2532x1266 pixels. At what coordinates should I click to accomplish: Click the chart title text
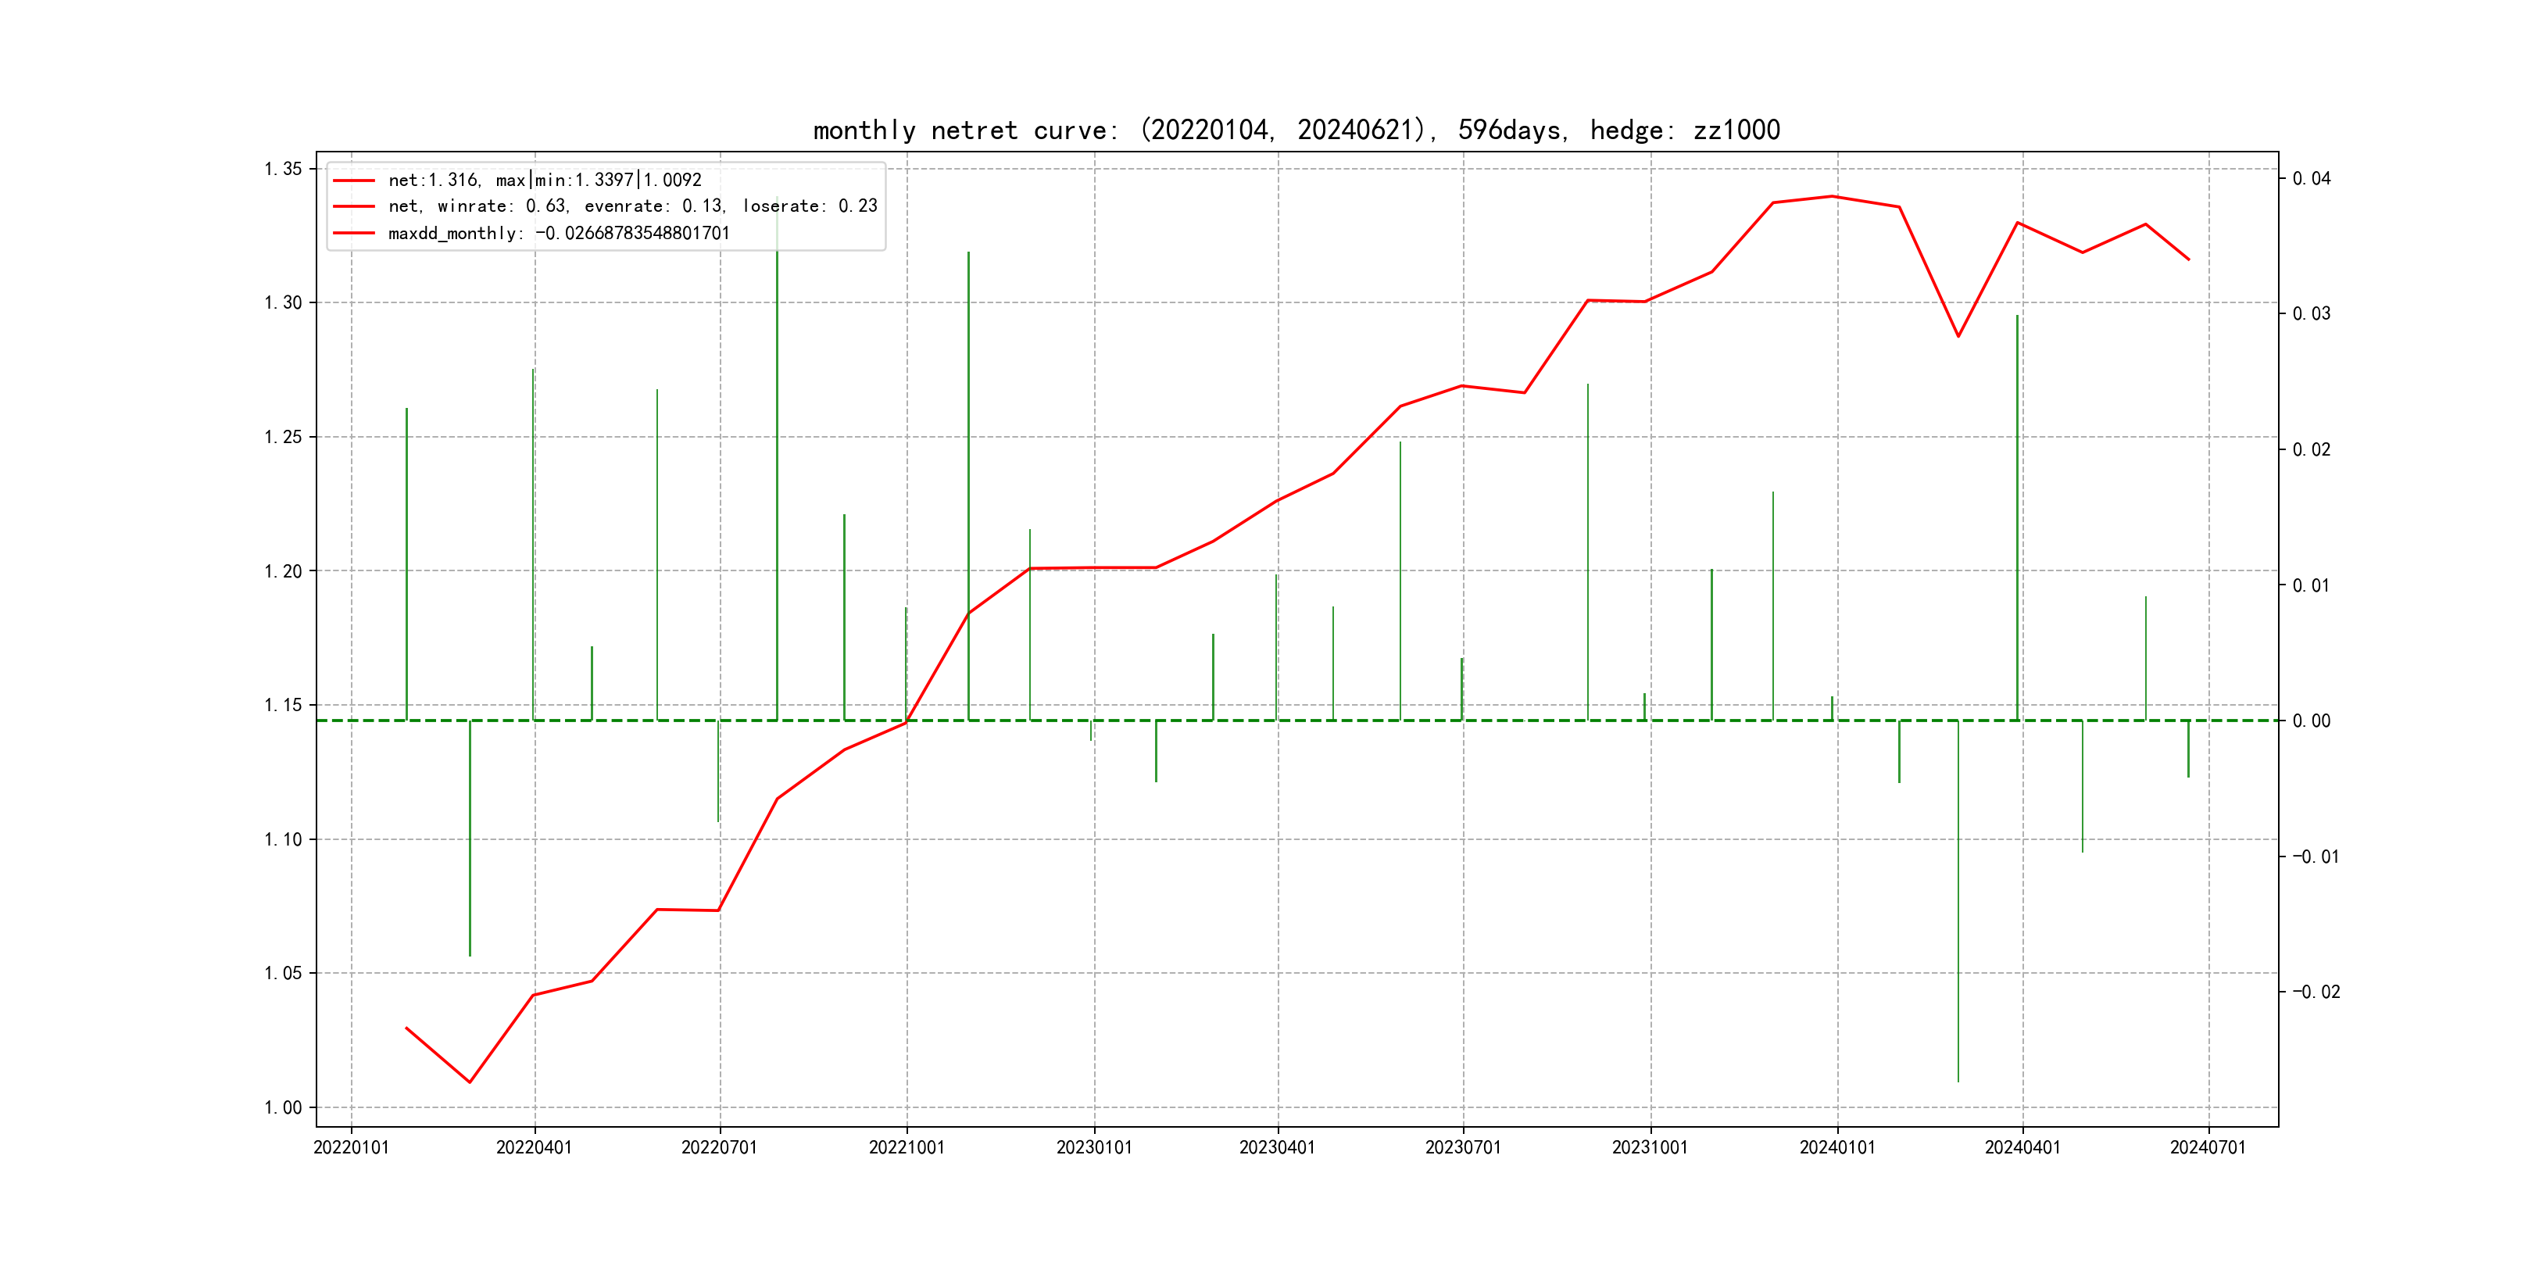click(1296, 130)
